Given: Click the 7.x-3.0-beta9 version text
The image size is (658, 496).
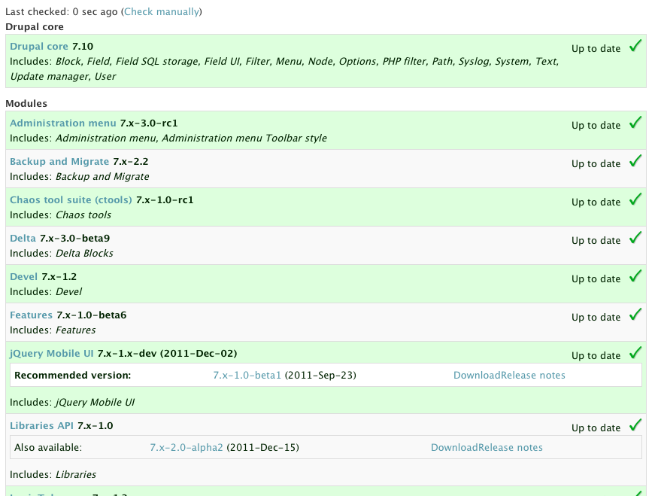Looking at the screenshot, I should [74, 238].
